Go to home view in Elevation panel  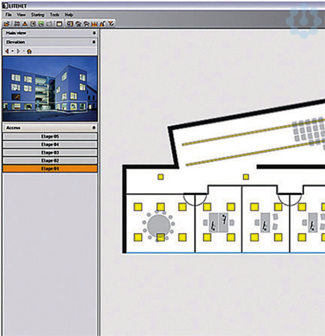[29, 51]
